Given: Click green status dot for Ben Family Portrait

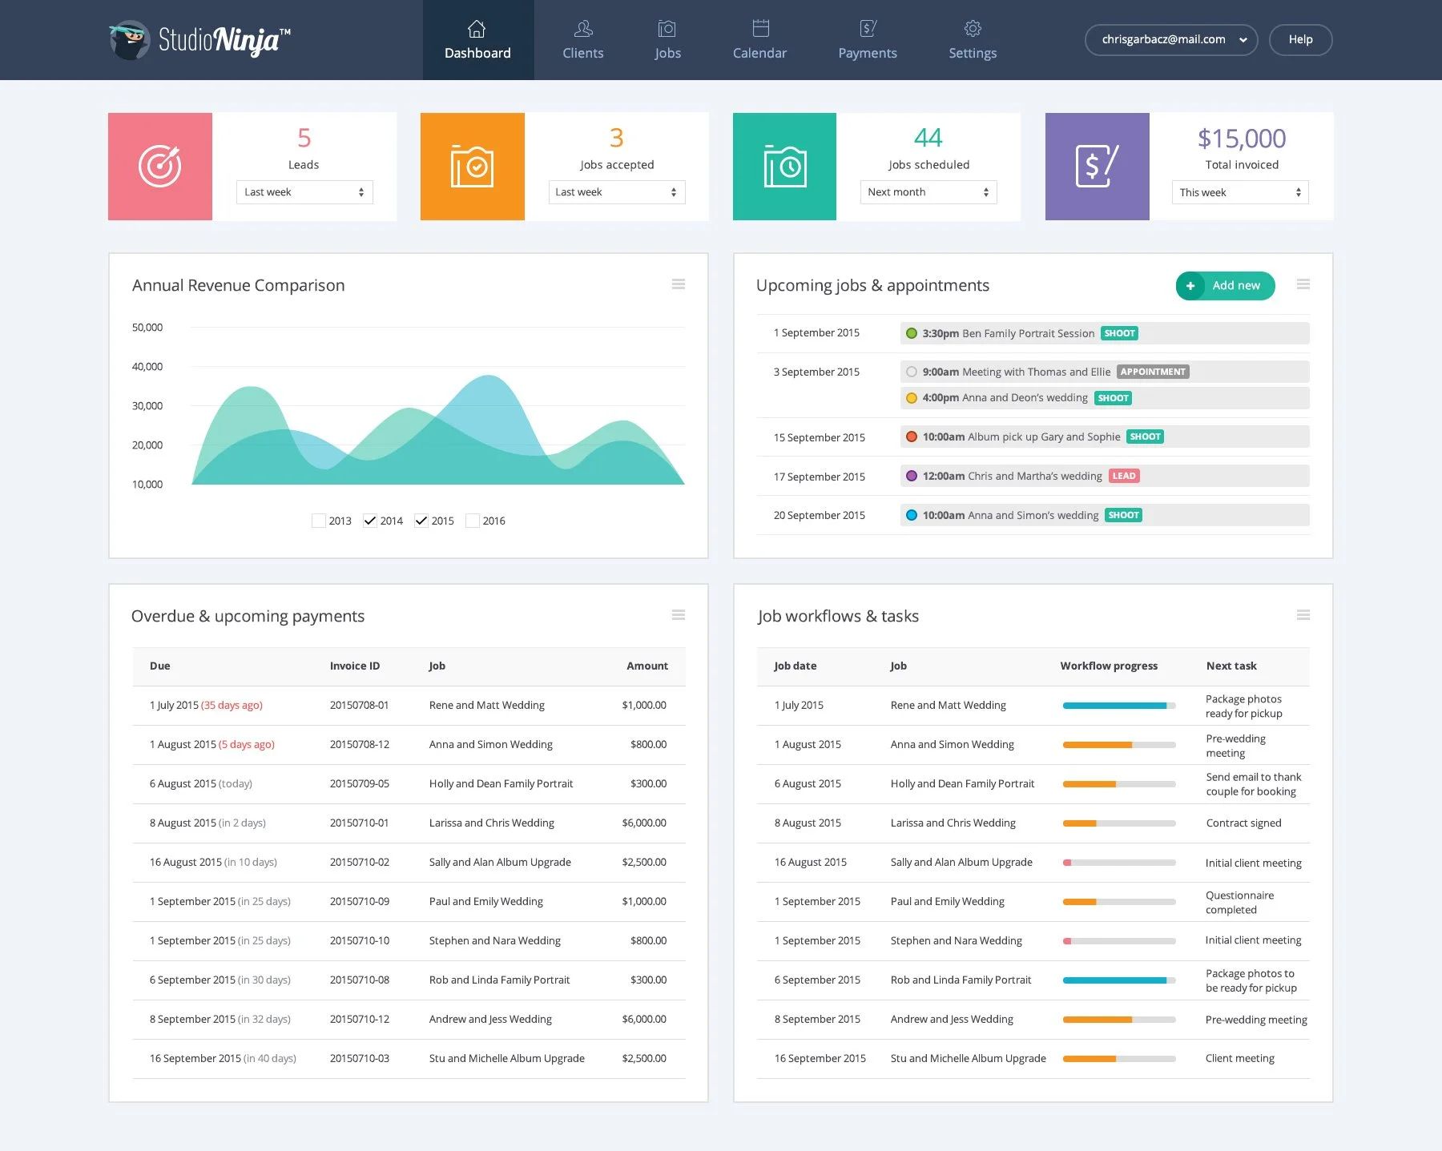Looking at the screenshot, I should [912, 333].
